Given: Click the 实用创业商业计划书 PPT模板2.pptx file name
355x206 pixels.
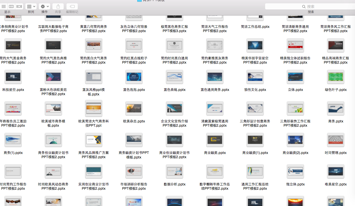Looking at the screenshot, I should pos(94,186).
